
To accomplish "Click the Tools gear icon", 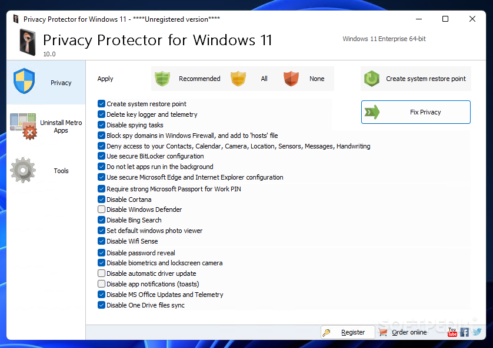I will [23, 171].
